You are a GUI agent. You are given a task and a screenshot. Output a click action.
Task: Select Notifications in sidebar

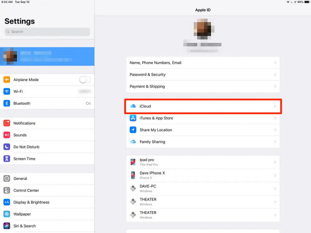point(47,123)
